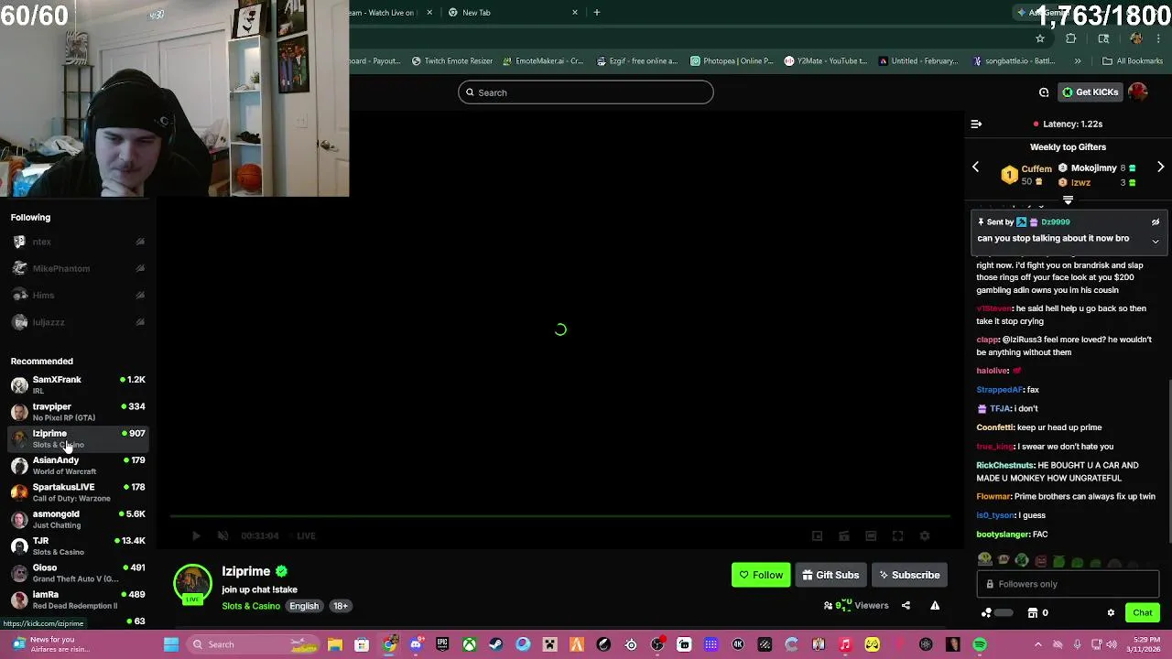This screenshot has height=659, width=1172.
Task: Click the green Chat send button
Action: point(1142,613)
